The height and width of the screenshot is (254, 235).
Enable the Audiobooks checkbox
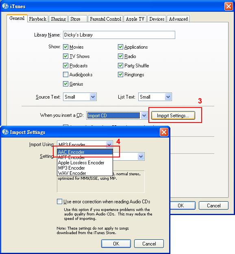[65, 75]
